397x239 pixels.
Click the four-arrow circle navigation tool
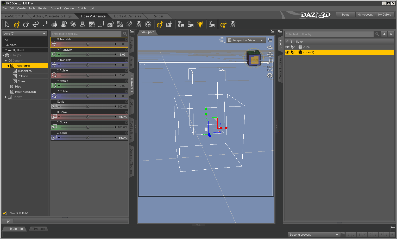click(148, 24)
